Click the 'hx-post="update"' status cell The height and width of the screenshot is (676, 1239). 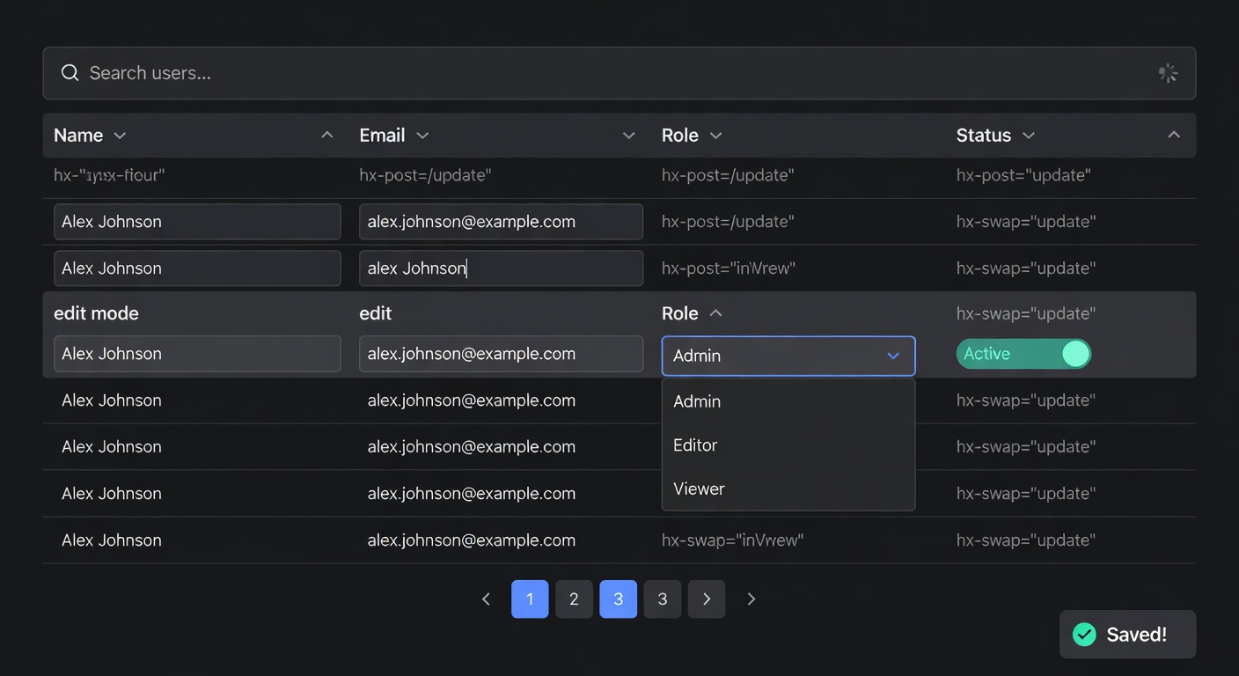1023,175
